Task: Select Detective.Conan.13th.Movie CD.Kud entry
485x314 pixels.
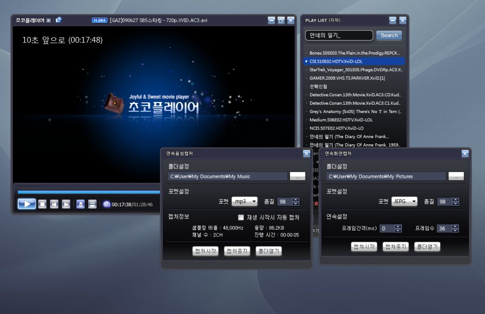Action: [x=354, y=95]
